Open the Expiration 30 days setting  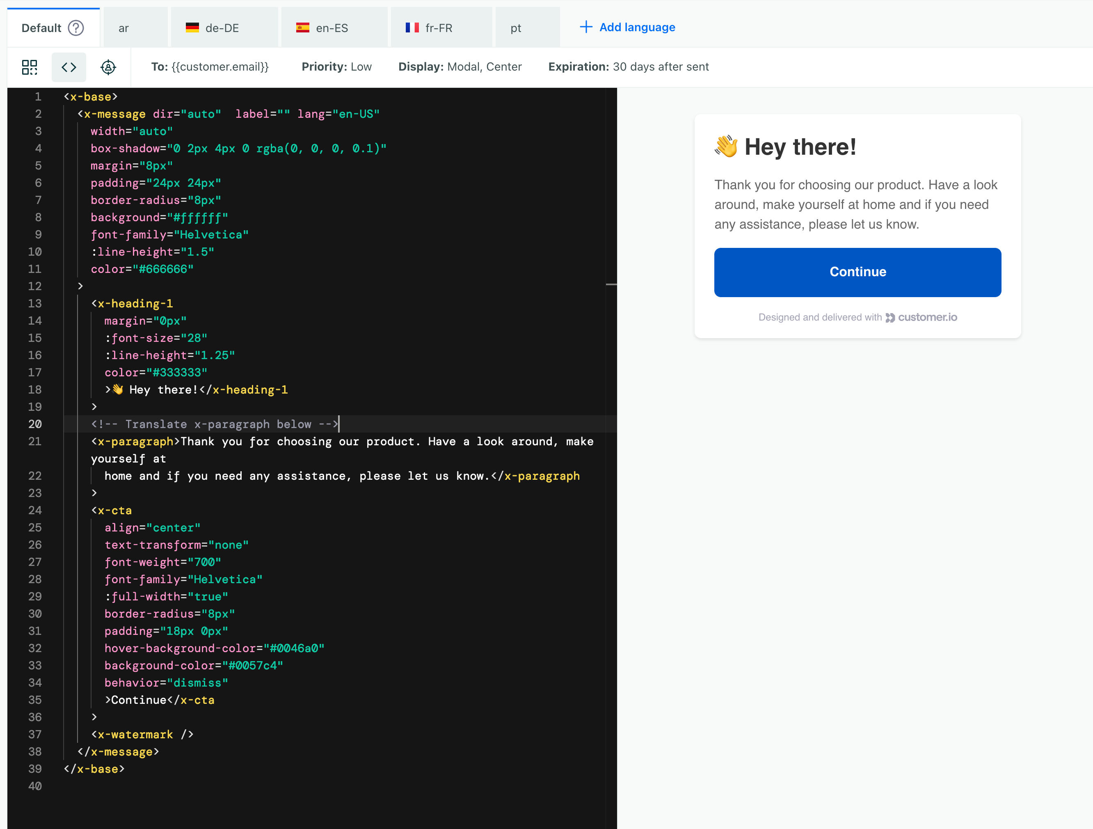[628, 67]
